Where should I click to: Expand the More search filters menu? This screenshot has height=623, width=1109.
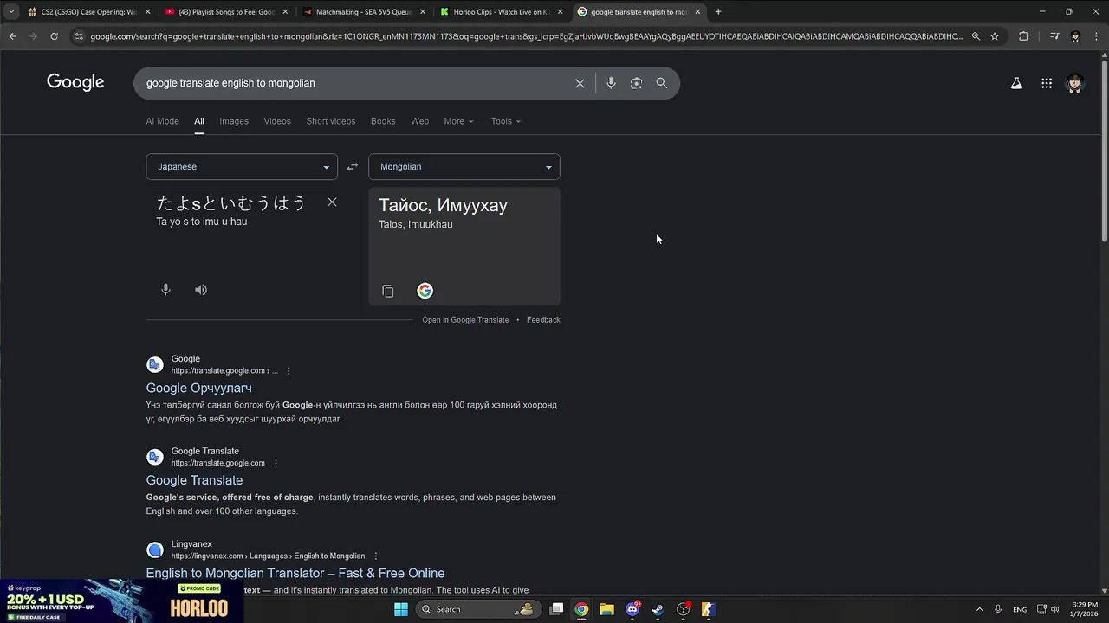(x=458, y=121)
